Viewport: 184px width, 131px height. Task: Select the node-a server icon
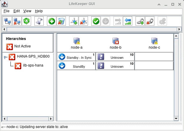tap(77, 41)
